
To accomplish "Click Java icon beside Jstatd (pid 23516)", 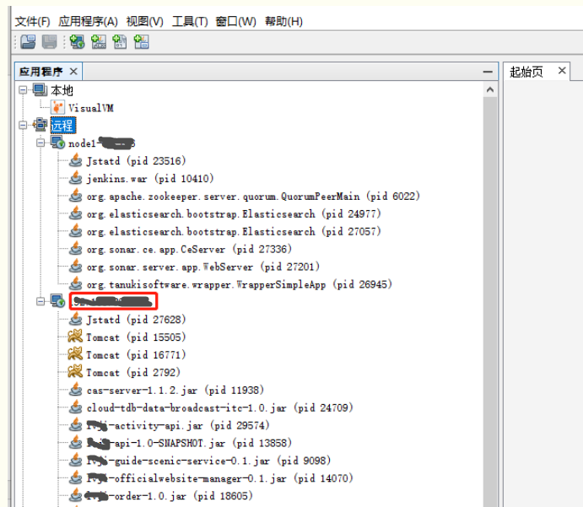I will click(x=75, y=160).
